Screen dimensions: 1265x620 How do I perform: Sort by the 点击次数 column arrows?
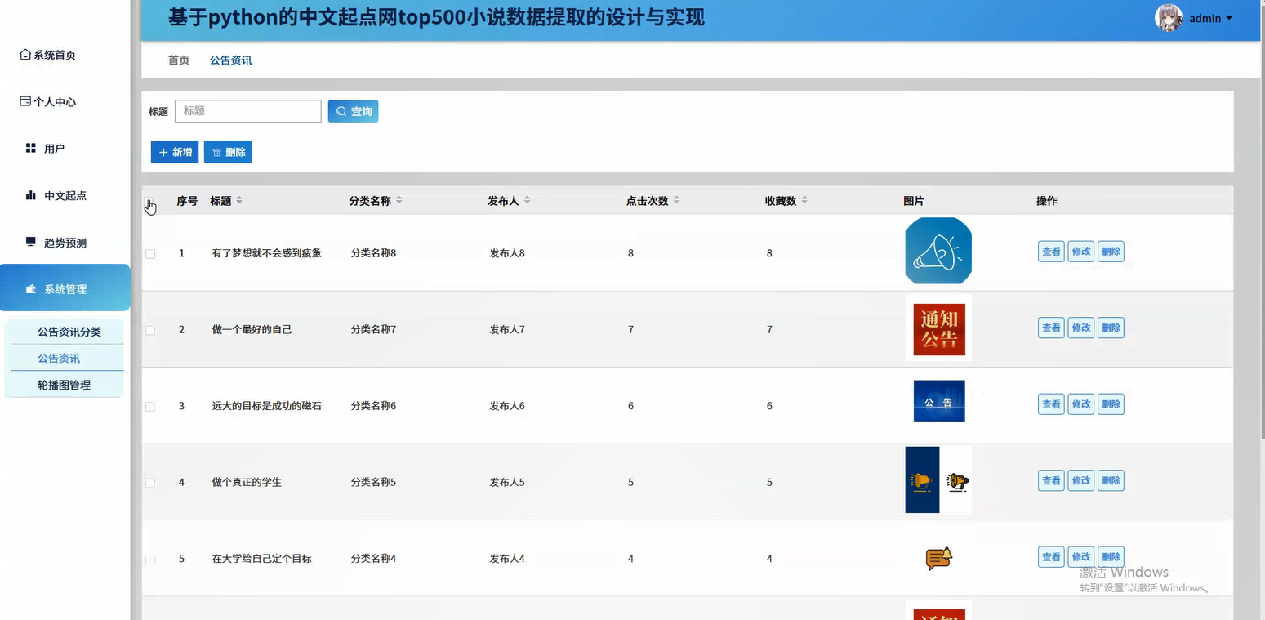point(676,201)
